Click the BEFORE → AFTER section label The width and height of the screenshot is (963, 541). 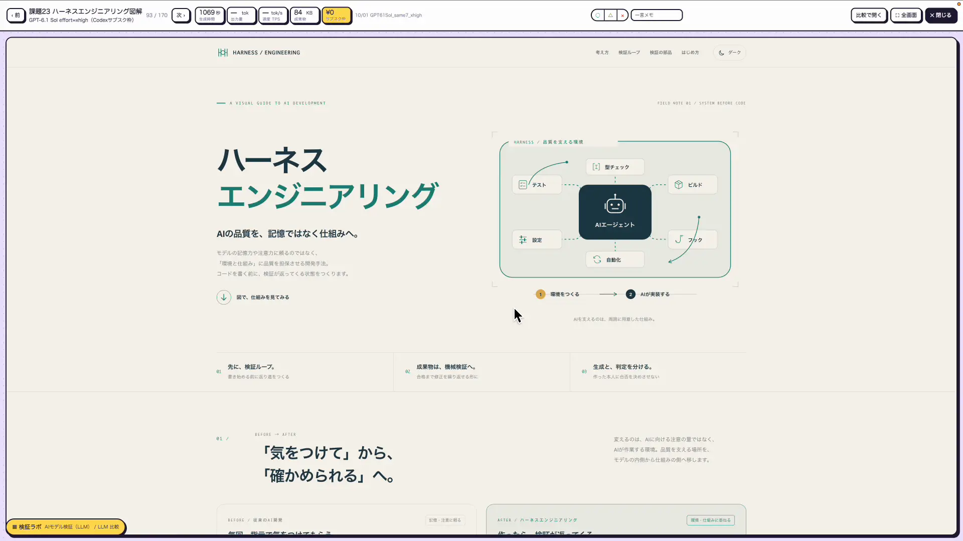pos(275,434)
